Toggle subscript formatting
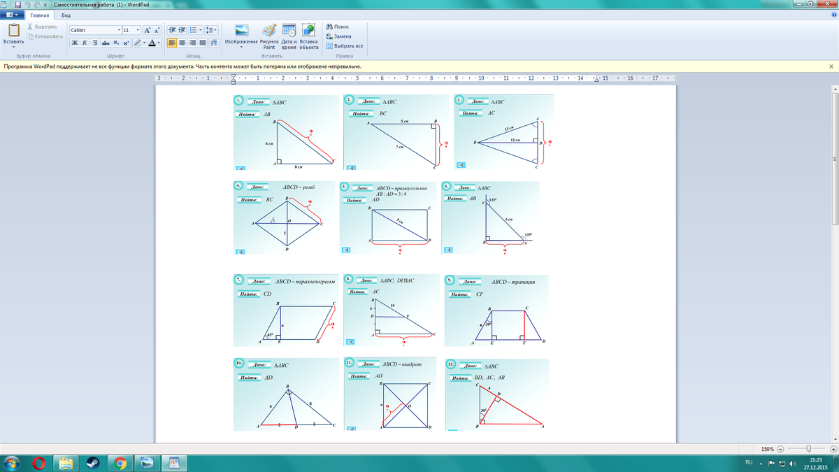839x472 pixels. [x=116, y=43]
